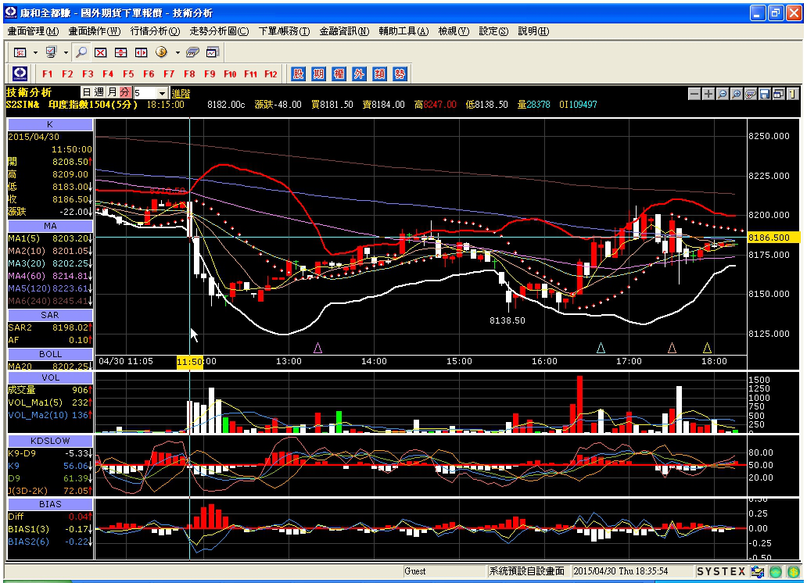Switch chart period to 月 (monthly)
807x583 pixels.
(112, 92)
